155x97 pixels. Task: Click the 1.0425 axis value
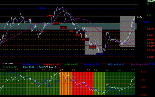tap(150, 40)
